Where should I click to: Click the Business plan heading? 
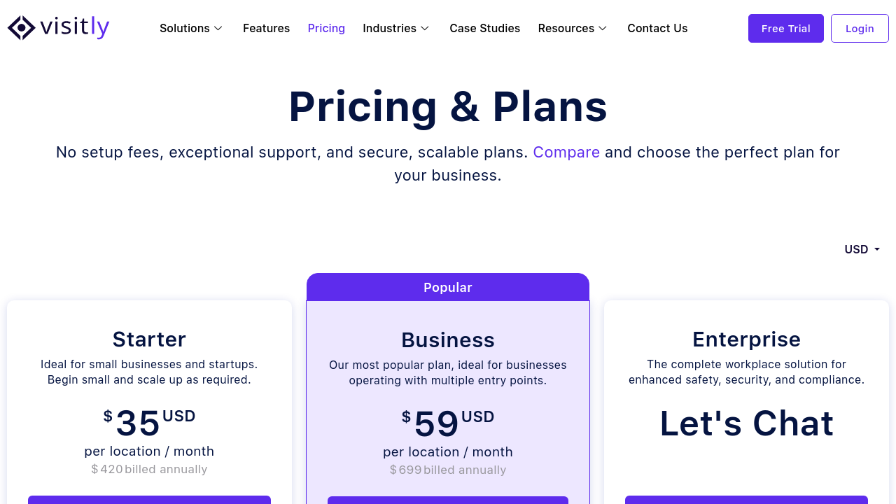click(448, 340)
